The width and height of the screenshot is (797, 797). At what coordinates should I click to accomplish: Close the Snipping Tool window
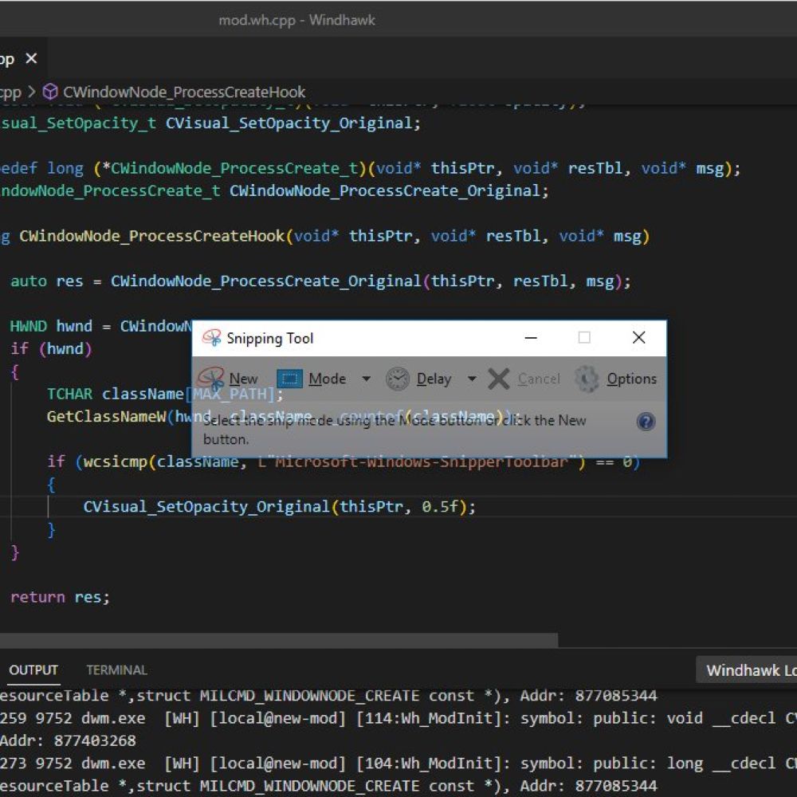click(639, 337)
